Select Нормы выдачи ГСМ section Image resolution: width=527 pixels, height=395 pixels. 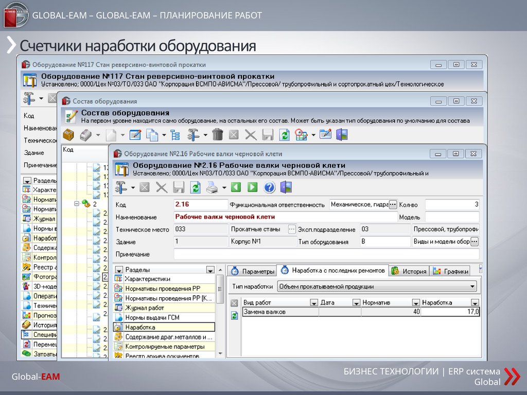coord(164,317)
